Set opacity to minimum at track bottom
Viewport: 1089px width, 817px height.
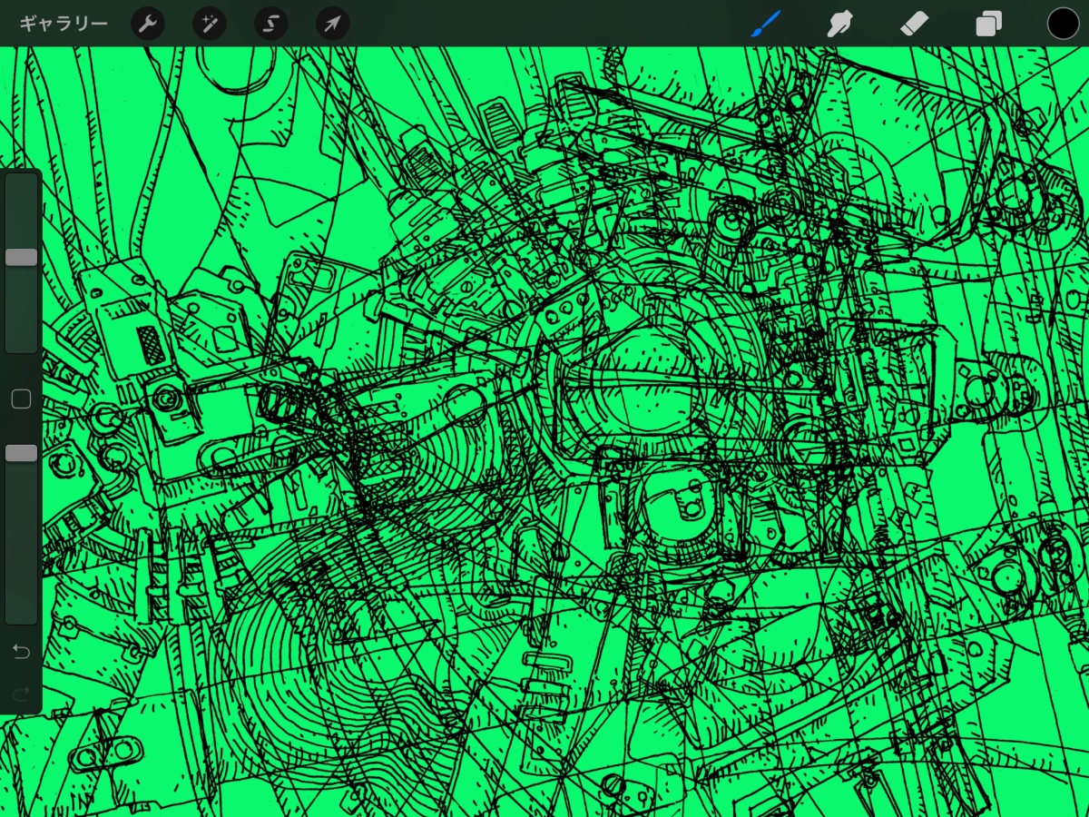pos(21,617)
